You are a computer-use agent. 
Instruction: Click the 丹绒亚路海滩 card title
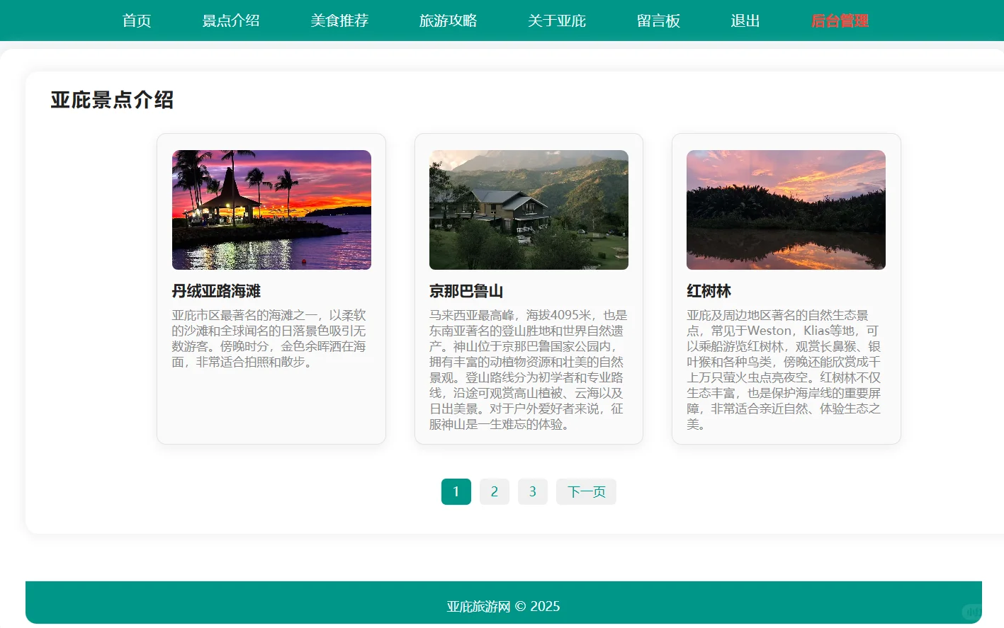coord(216,291)
